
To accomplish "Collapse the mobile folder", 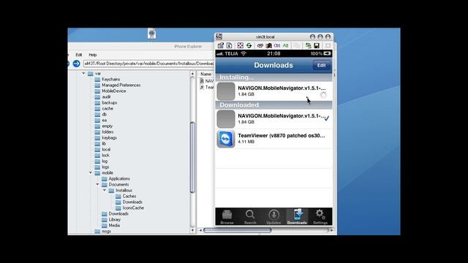I will (x=91, y=172).
